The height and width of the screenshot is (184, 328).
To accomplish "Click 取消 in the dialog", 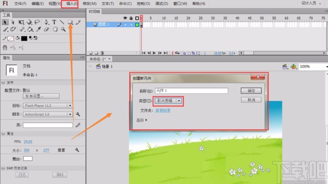I will 251,100.
